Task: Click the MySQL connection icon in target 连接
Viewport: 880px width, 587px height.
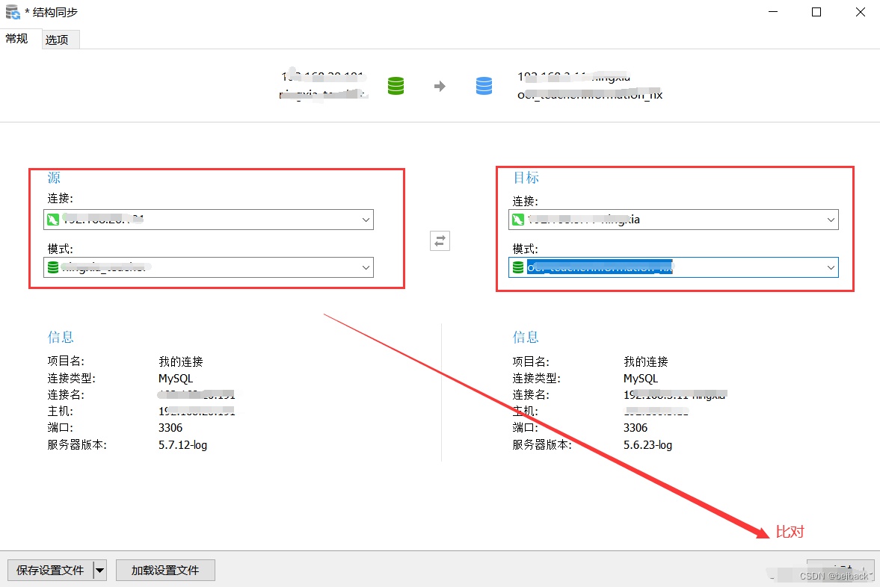Action: [x=518, y=220]
